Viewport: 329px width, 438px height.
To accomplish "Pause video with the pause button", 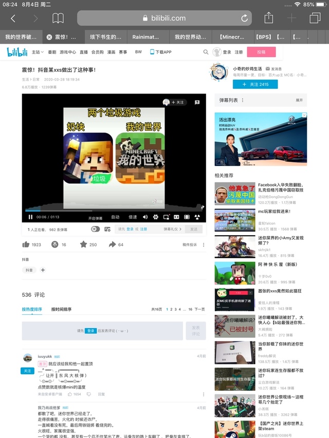I will pos(30,217).
